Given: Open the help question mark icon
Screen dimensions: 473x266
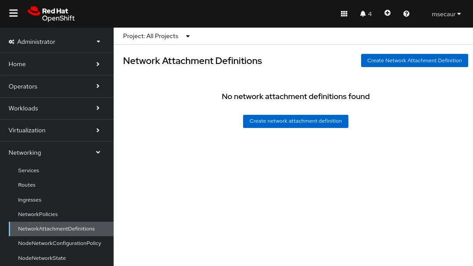Looking at the screenshot, I should click(x=406, y=14).
